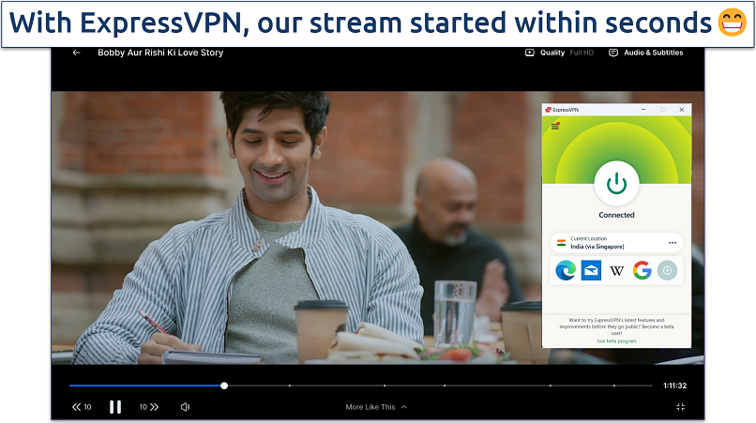Click the Join beta program link

click(x=616, y=341)
